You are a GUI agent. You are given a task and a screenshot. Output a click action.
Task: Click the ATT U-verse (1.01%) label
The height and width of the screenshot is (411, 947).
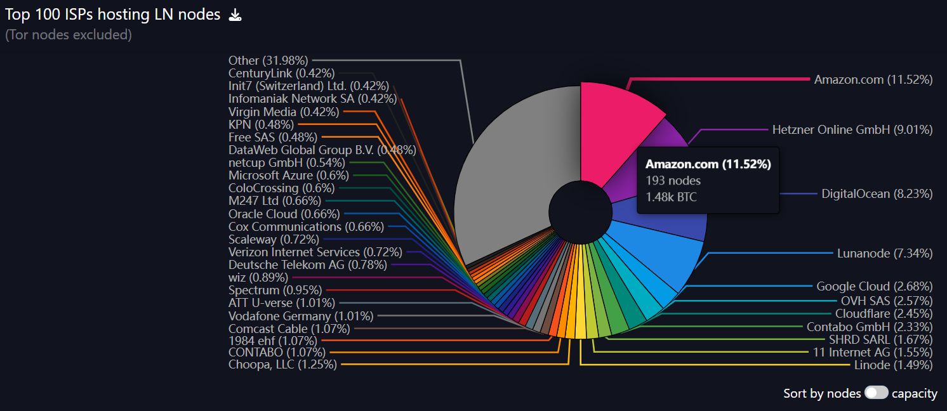282,303
